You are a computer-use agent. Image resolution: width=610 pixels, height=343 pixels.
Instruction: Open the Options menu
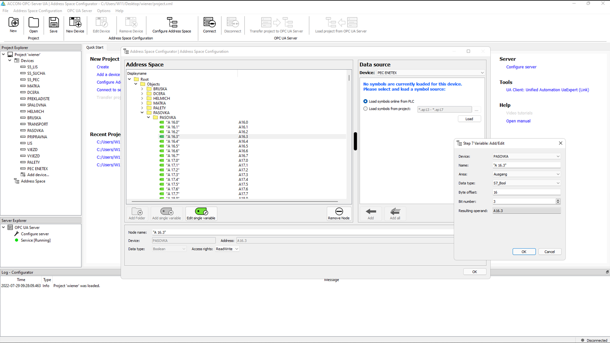pos(104,11)
